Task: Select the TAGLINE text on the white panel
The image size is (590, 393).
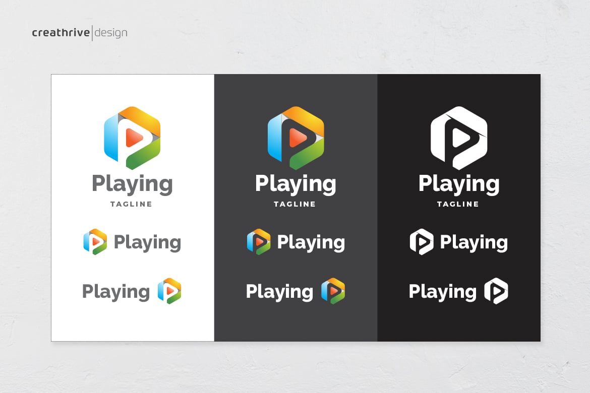Action: [x=131, y=204]
